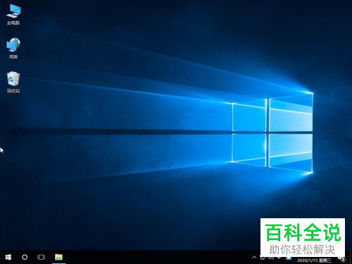Expand hidden system tray icons
The width and height of the screenshot is (352, 264).
click(254, 257)
